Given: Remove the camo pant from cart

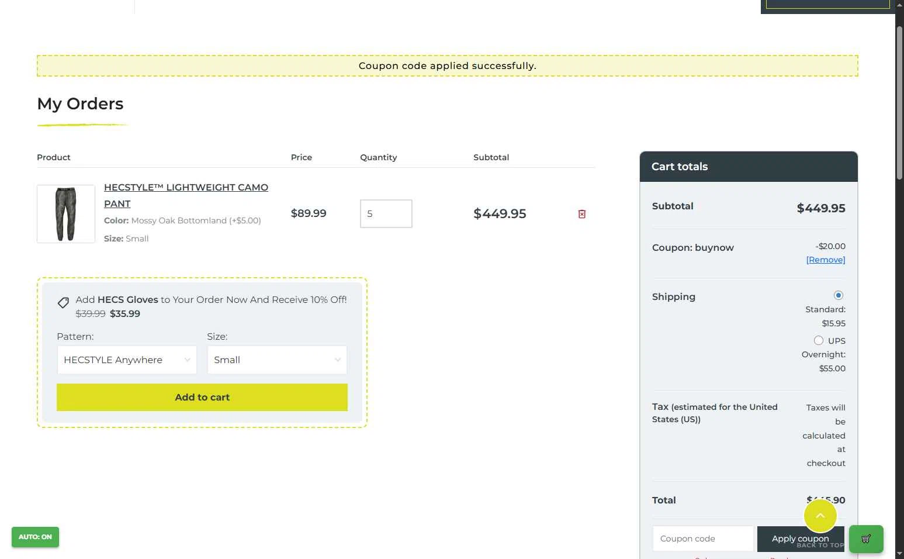Looking at the screenshot, I should [582, 214].
